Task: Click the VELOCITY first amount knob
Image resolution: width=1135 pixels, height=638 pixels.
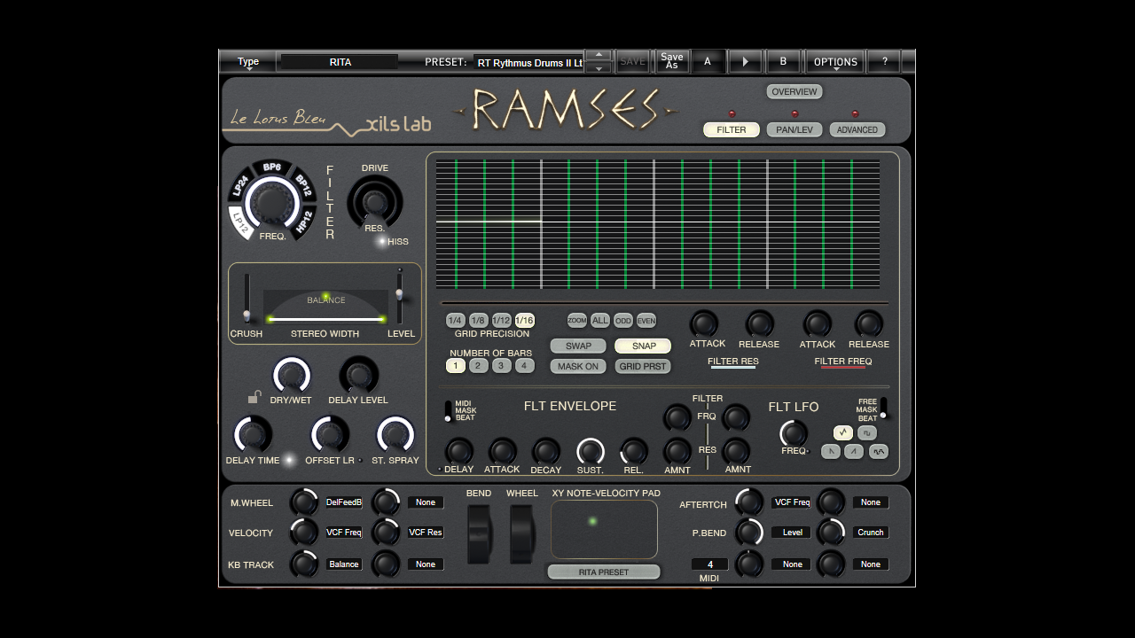Action: point(303,533)
